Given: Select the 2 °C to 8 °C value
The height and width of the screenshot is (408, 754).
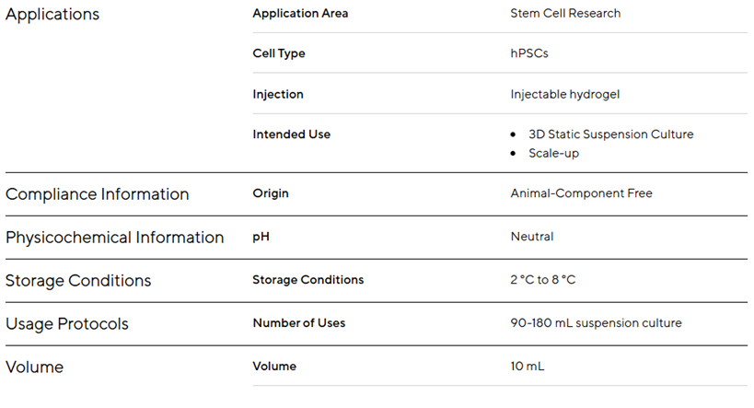Looking at the screenshot, I should [x=543, y=280].
